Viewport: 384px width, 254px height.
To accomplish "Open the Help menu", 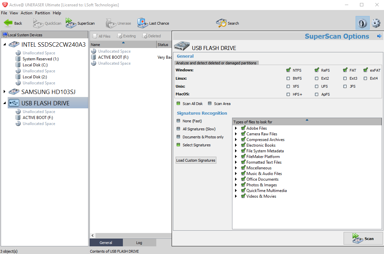I will pyautogui.click(x=57, y=13).
